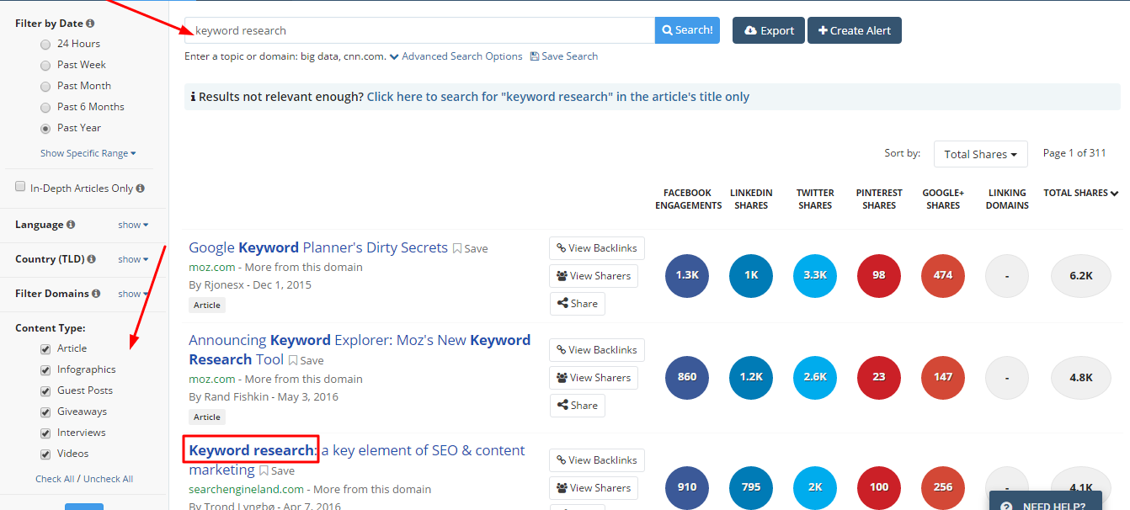1130x510 pixels.
Task: Uncheck the Videos content type
Action: click(45, 454)
